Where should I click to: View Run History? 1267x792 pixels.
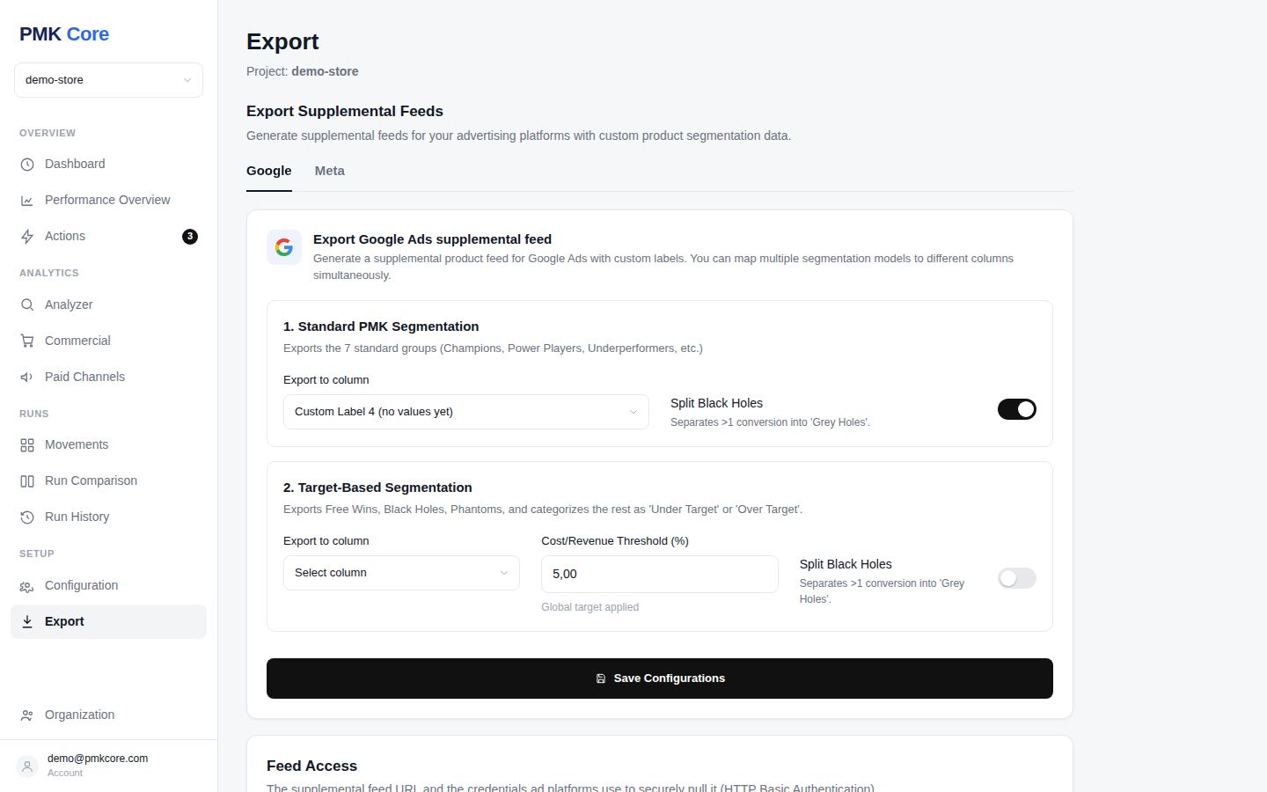pos(108,517)
